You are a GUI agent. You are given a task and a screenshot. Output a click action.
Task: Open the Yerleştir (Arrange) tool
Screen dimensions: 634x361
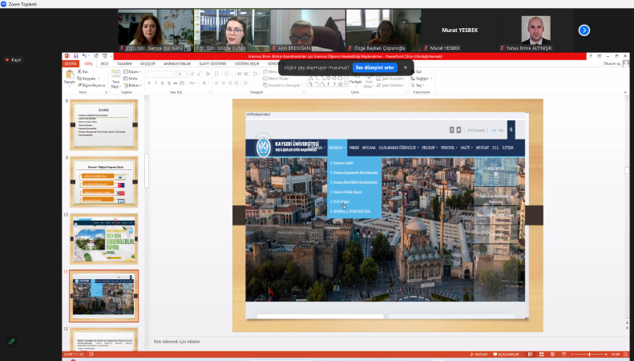(x=356, y=78)
